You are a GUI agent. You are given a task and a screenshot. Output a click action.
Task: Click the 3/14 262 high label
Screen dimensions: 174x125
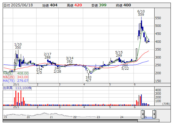pos(70,60)
